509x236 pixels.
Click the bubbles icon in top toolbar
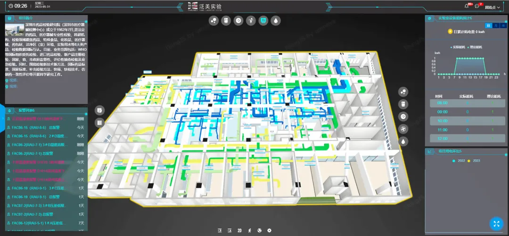coord(214,21)
